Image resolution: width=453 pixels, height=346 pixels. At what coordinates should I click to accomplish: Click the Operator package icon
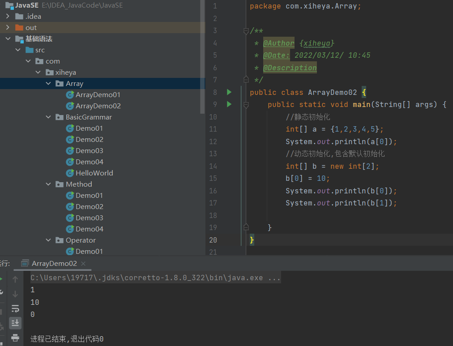(x=60, y=240)
